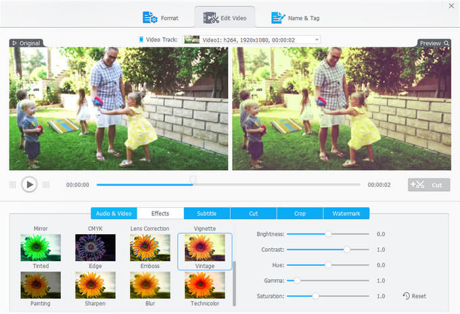Click the effects list scrollbar
This screenshot has height=314, width=460.
(x=234, y=284)
